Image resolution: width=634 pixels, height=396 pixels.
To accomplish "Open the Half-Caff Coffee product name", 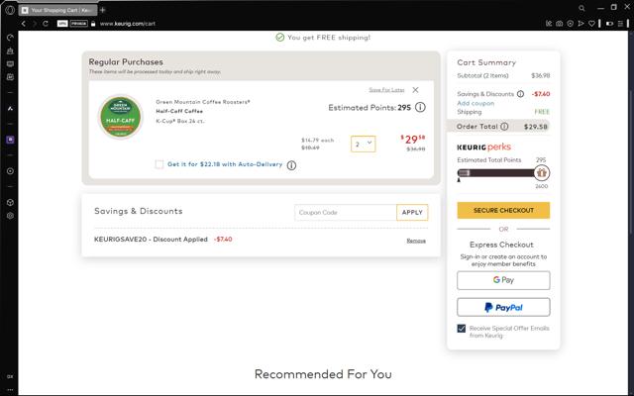I will pyautogui.click(x=179, y=111).
